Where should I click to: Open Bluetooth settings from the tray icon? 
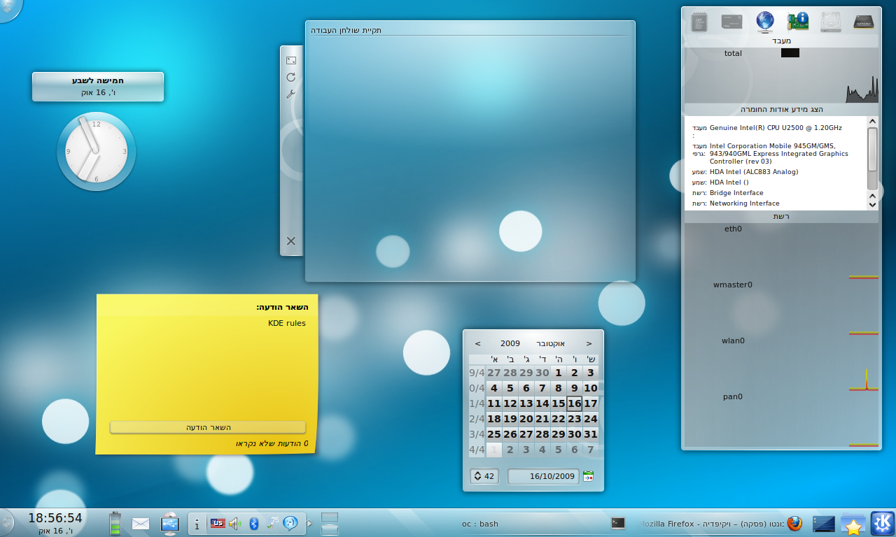coord(253,523)
